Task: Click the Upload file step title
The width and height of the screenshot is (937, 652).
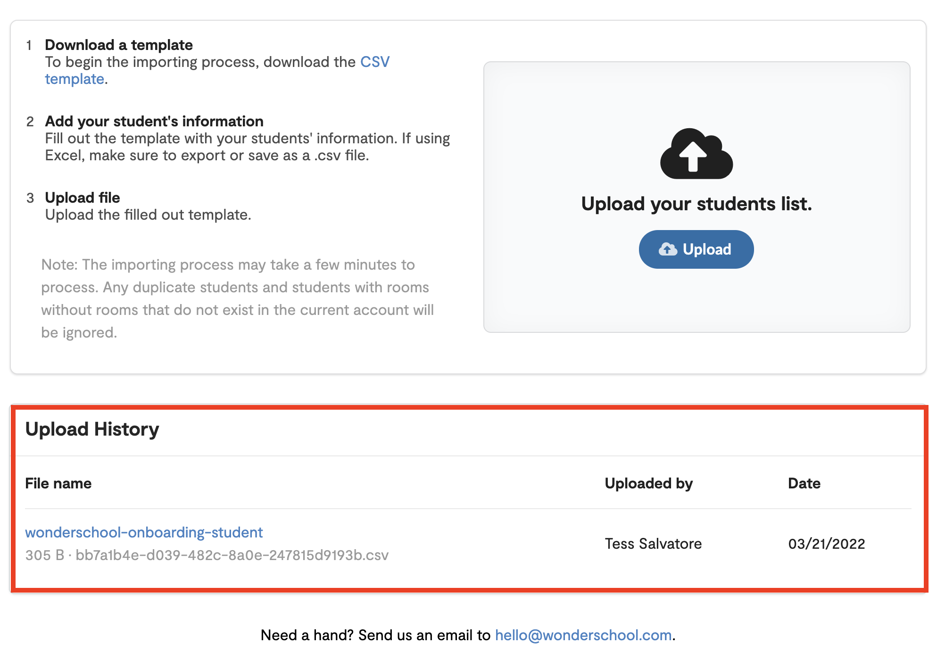Action: point(83,198)
